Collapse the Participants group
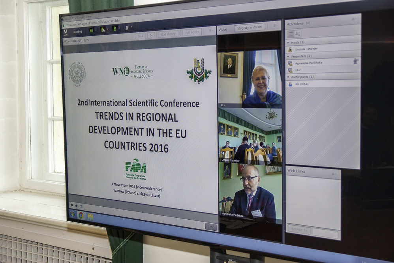The height and width of the screenshot is (263, 394). pyautogui.click(x=288, y=77)
